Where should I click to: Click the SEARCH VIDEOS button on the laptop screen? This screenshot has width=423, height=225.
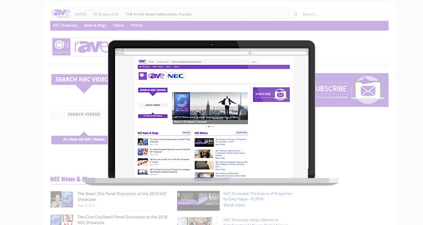pos(153,105)
